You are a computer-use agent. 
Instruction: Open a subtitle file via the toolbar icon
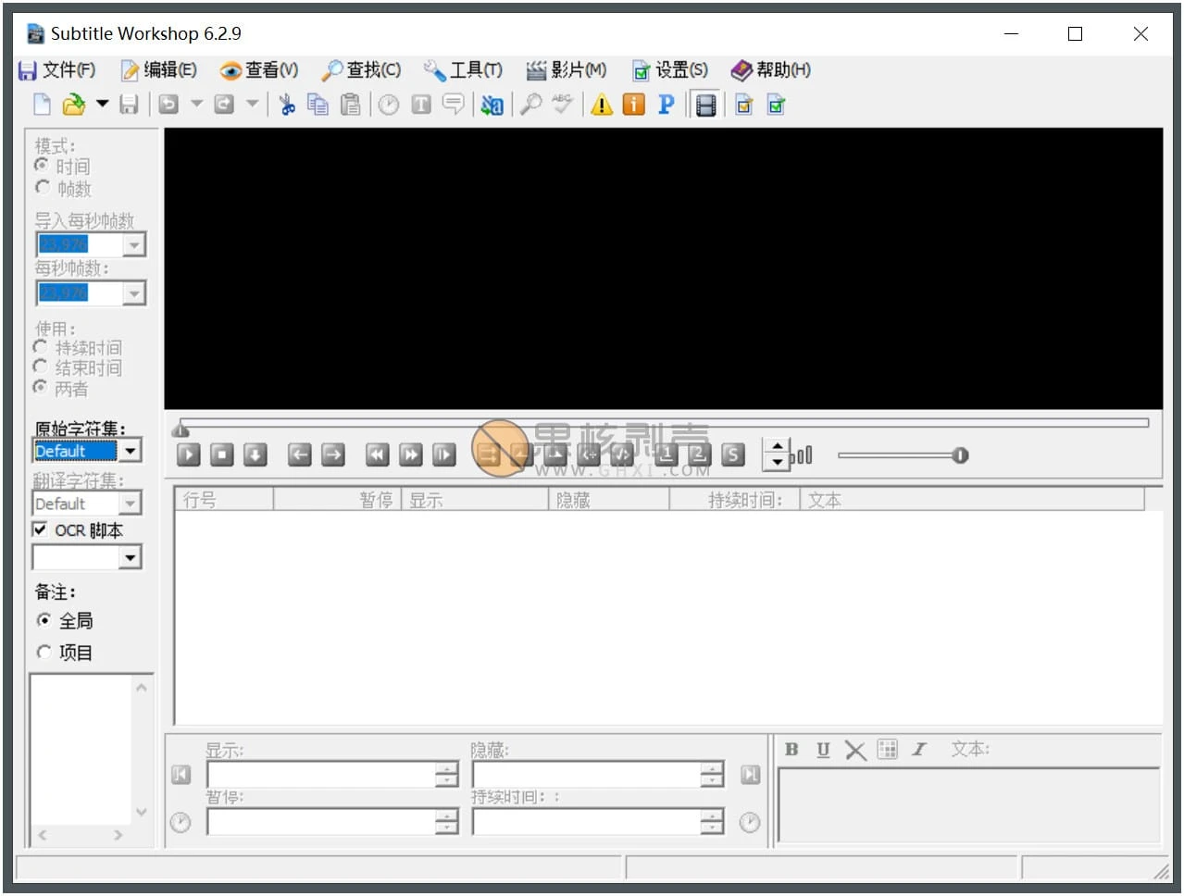73,104
